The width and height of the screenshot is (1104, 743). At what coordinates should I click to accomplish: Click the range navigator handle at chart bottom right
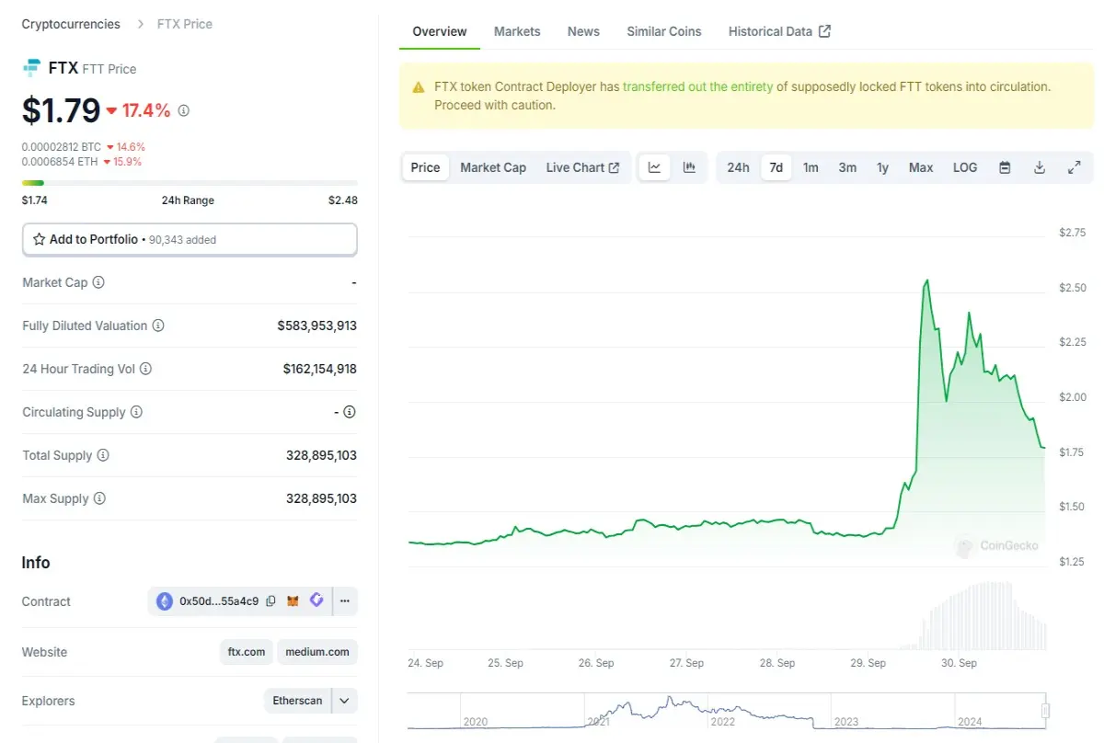[x=1045, y=710]
